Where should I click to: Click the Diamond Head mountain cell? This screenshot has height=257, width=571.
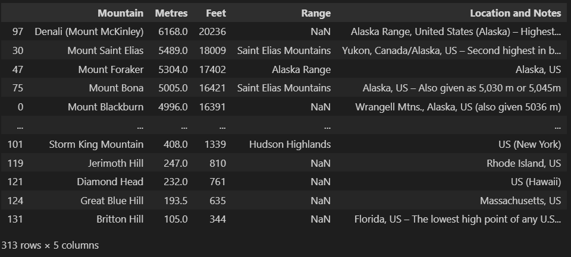coord(110,182)
